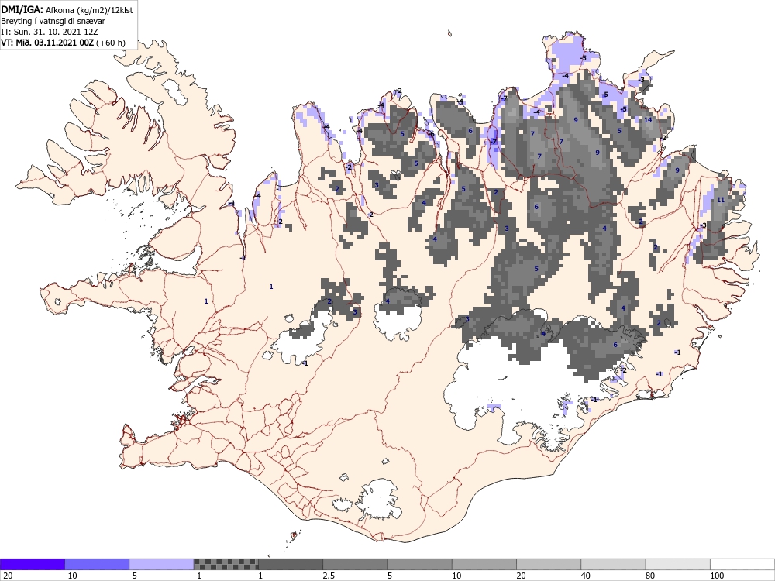The height and width of the screenshot is (581, 775).
Task: Click the "-20" legend tick label
Action: [6, 576]
